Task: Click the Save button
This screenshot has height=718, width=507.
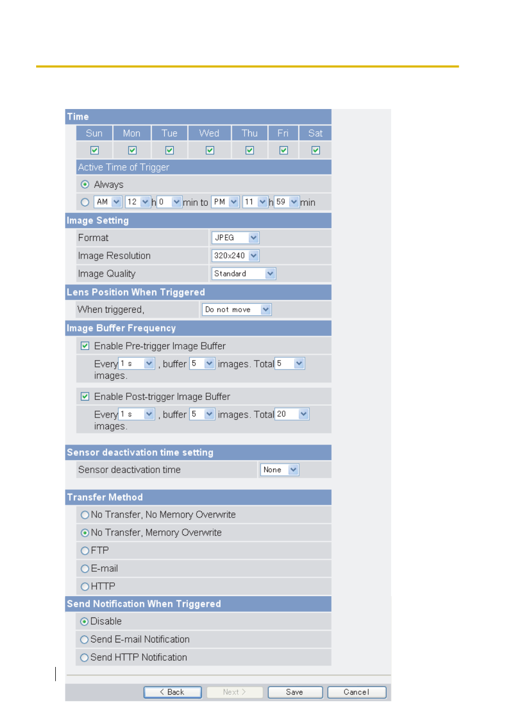Action: pyautogui.click(x=295, y=692)
